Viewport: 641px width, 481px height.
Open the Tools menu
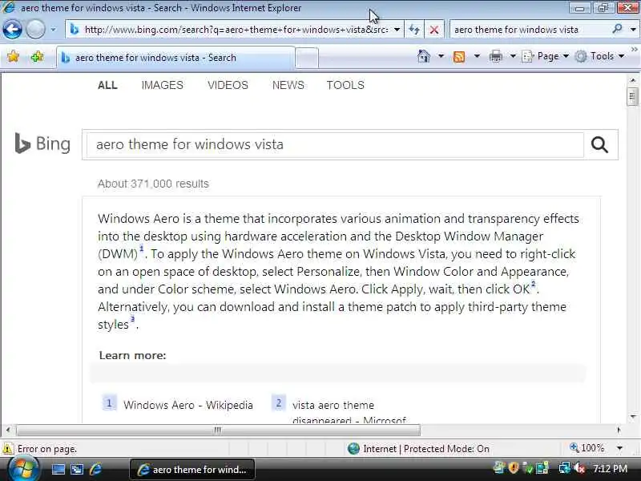click(599, 56)
